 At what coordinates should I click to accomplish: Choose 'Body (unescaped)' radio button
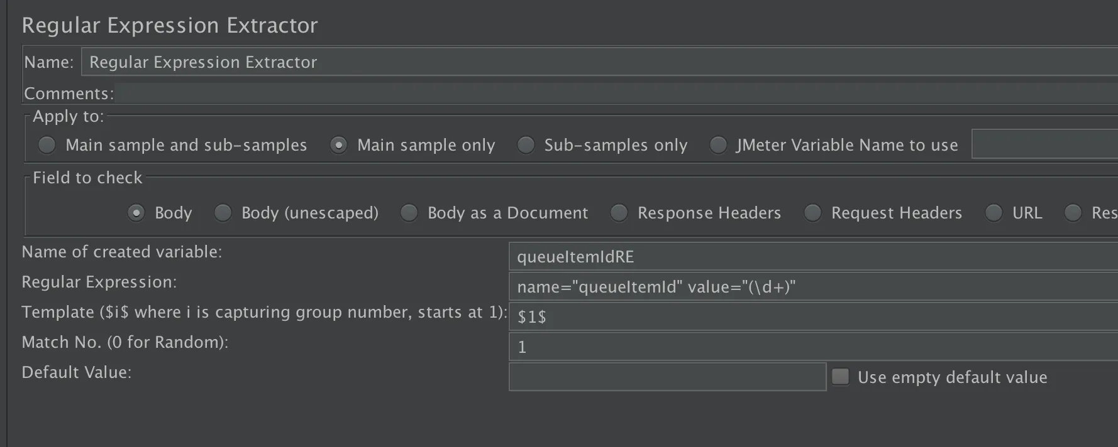(x=223, y=213)
